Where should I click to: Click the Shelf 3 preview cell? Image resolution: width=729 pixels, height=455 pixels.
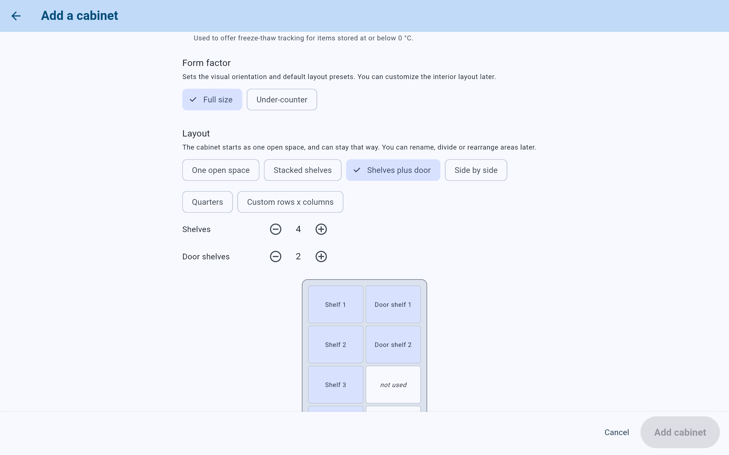(x=335, y=384)
